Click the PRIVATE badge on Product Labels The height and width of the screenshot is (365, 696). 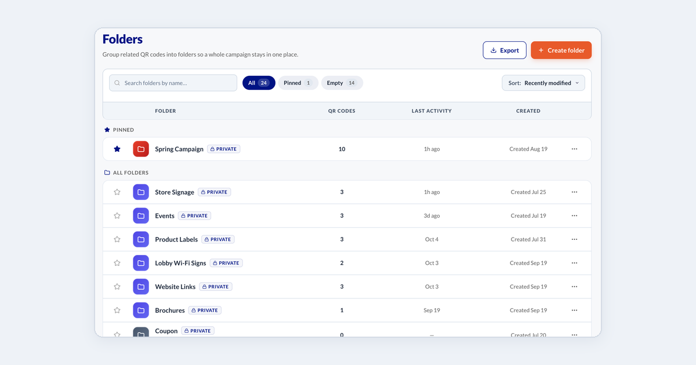[218, 239]
